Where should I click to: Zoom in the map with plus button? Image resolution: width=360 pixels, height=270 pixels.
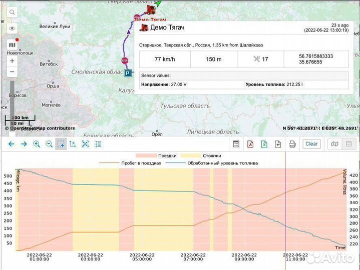pyautogui.click(x=12, y=61)
